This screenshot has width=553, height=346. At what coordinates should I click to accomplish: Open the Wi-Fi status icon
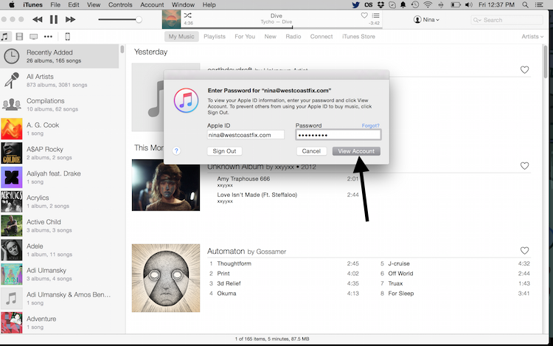pyautogui.click(x=428, y=4)
